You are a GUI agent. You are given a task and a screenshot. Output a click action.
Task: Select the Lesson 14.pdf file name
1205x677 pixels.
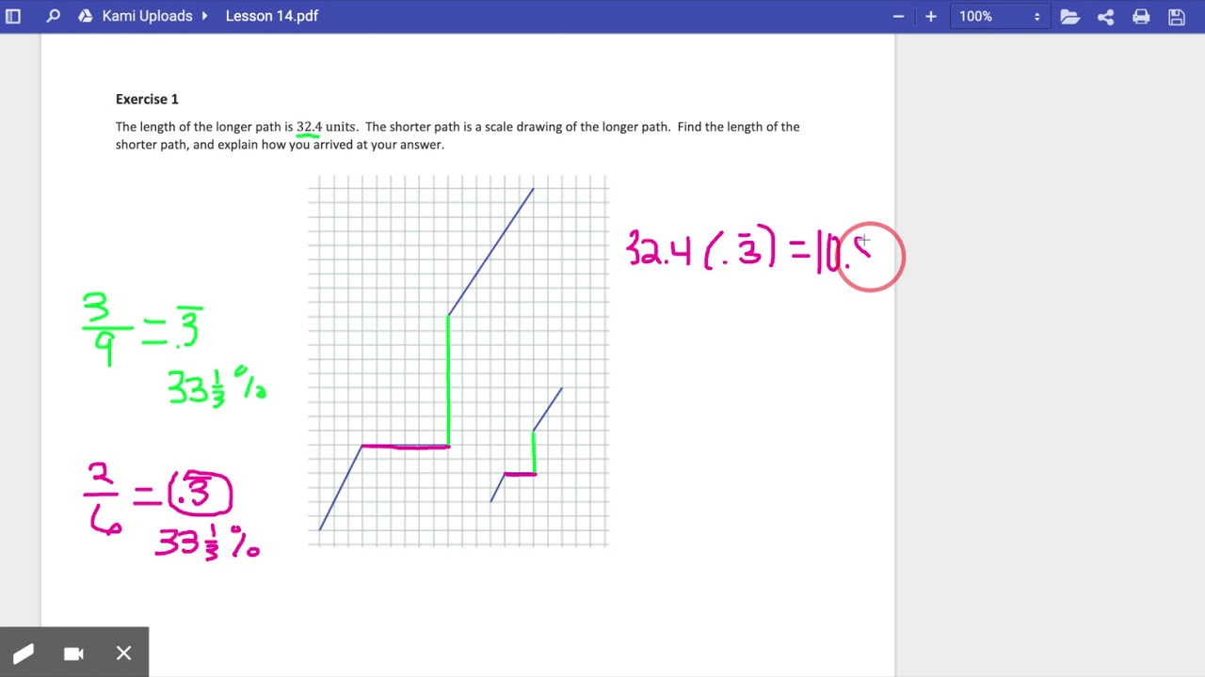272,16
